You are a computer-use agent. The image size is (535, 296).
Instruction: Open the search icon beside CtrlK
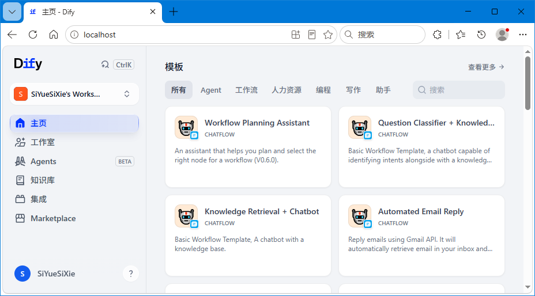tap(105, 64)
